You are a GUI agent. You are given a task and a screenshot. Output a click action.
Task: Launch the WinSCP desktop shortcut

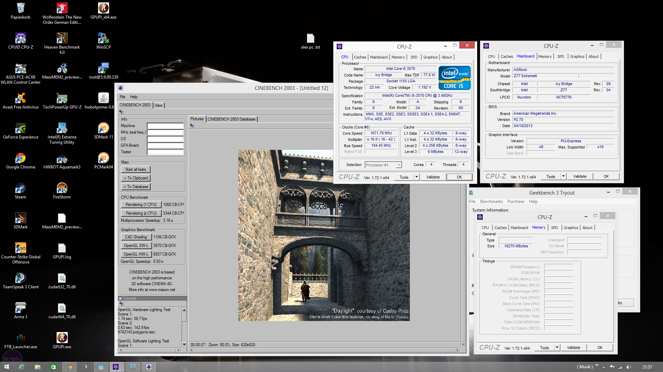click(103, 41)
